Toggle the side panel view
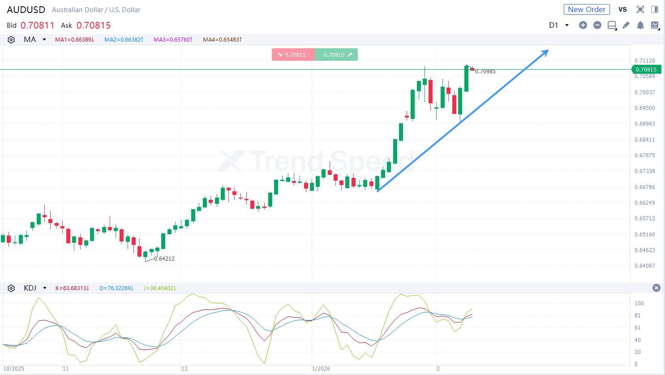Screen dimensions: 665x375 pos(655,9)
